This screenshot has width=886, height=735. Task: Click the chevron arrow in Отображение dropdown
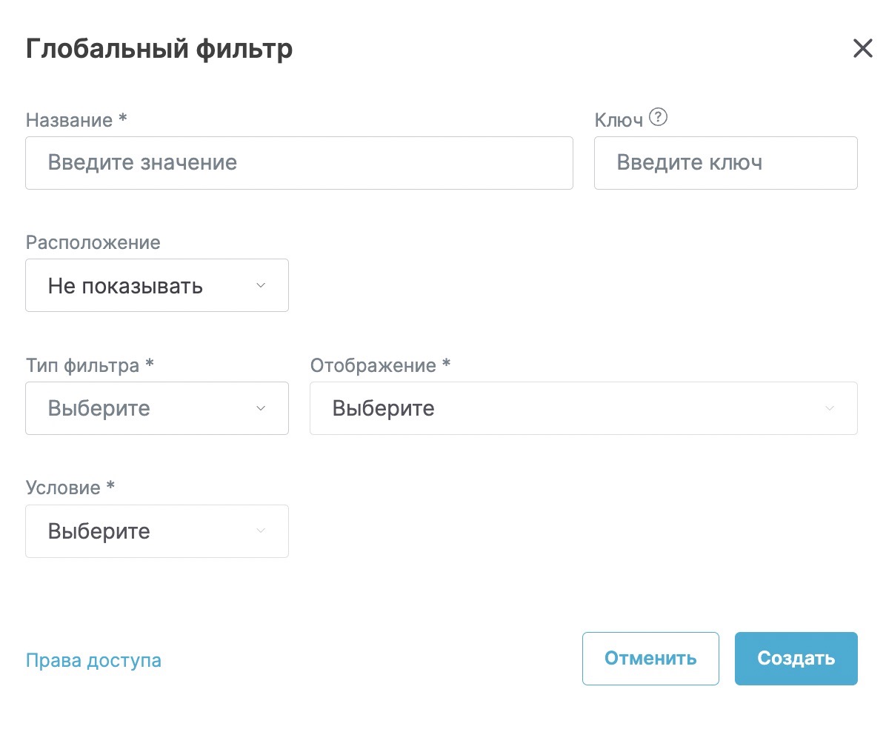click(830, 408)
